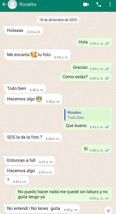Tap the heart-eyes emoji in 'Me encanta' message
Viewport: 116px width, 214px height.
[x=34, y=55]
